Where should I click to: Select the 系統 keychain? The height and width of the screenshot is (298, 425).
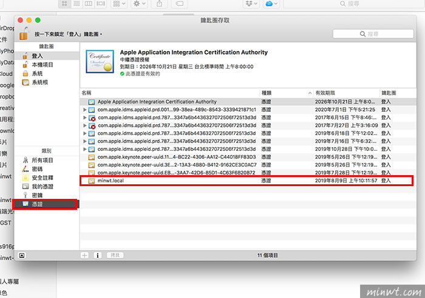(47, 73)
